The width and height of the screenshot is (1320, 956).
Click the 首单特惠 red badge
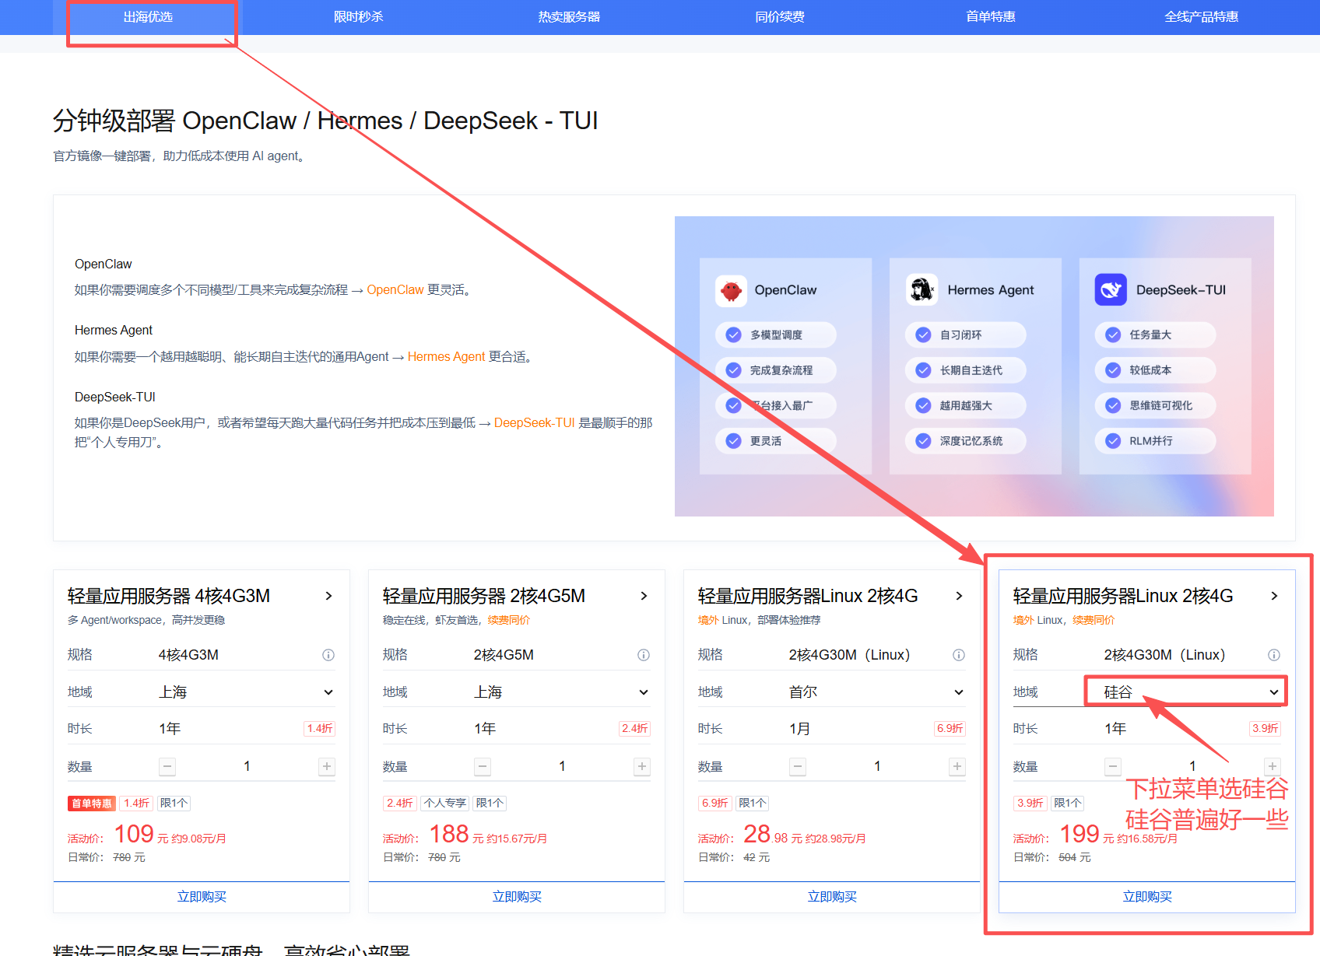pos(92,804)
